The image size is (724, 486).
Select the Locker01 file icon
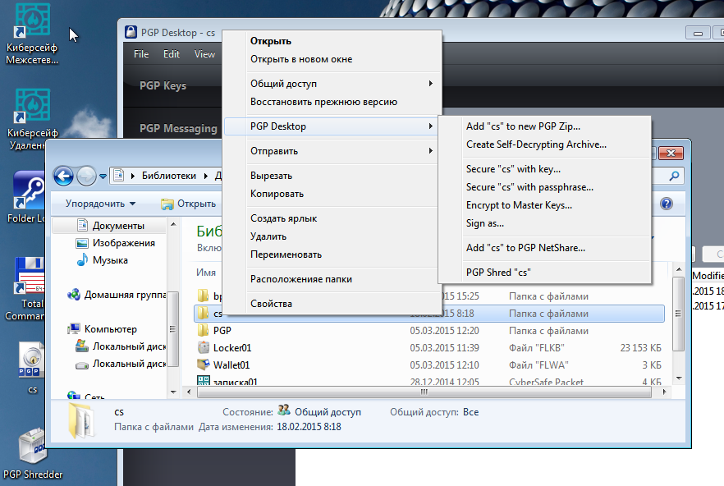204,347
